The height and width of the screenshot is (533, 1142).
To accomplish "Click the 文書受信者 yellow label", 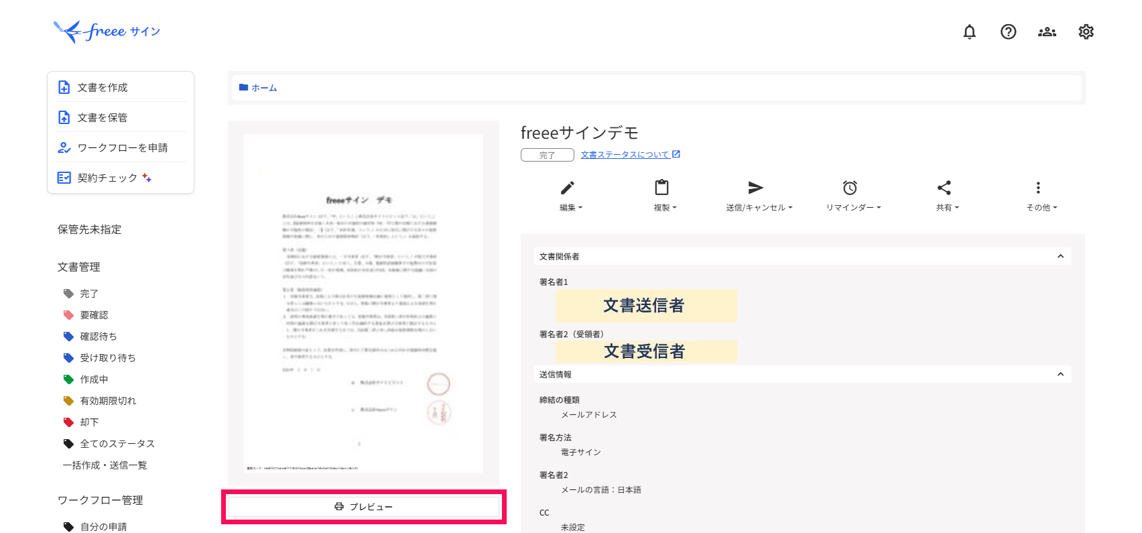I will tap(646, 351).
